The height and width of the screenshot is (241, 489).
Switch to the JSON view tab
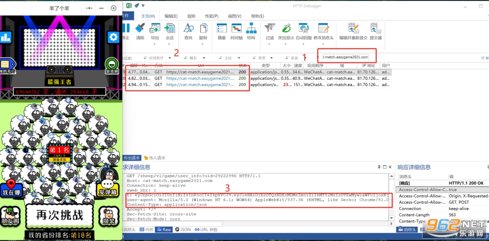[x=183, y=230]
